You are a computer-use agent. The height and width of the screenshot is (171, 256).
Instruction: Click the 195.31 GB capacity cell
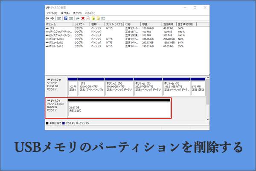(148, 46)
